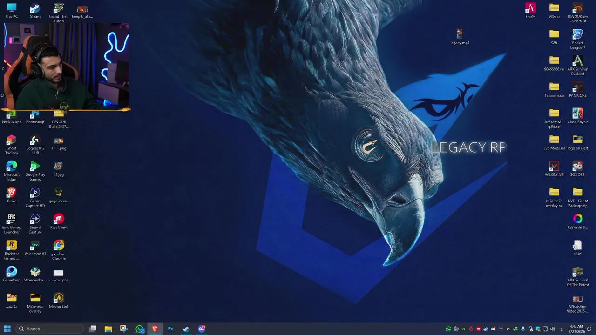596x335 pixels.
Task: Launch the Photoshop desktop shortcut
Action: click(x=35, y=117)
